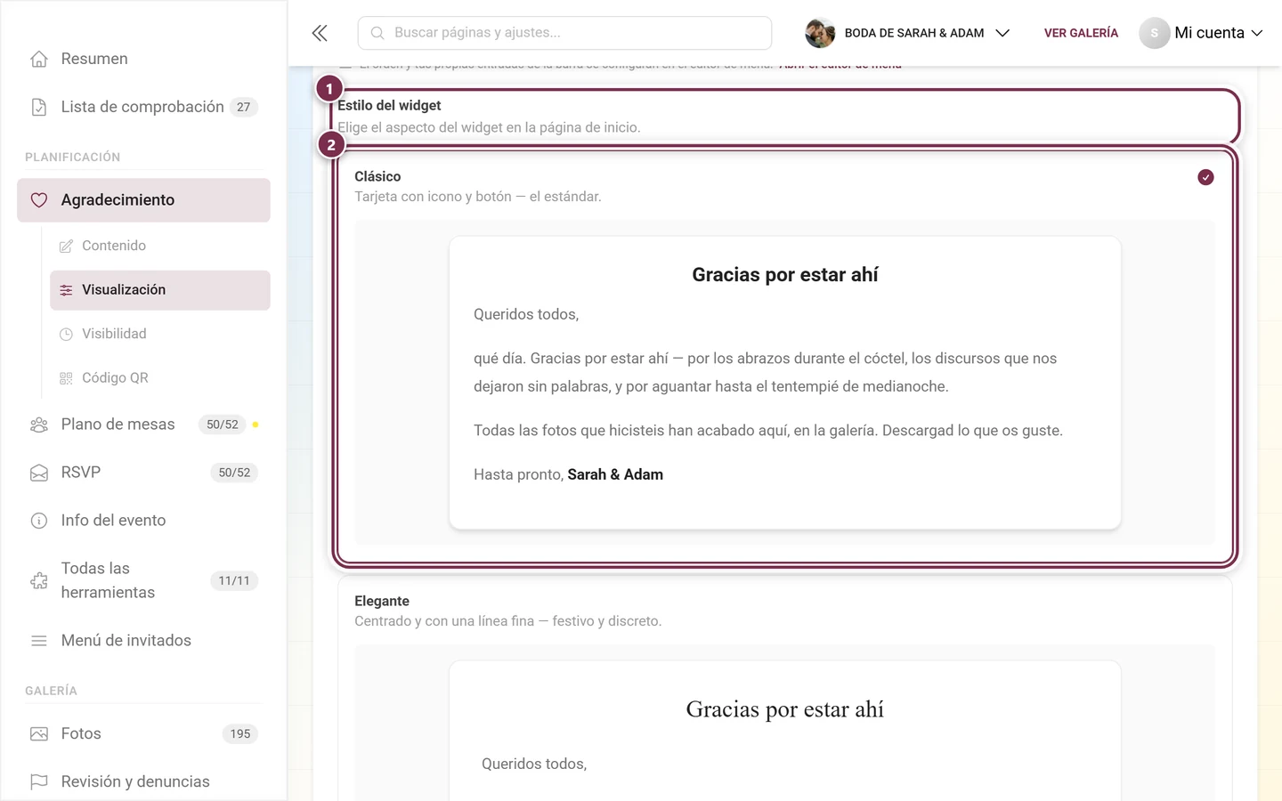The height and width of the screenshot is (801, 1282).
Task: Go to Fotos in the sidebar
Action: [143, 733]
